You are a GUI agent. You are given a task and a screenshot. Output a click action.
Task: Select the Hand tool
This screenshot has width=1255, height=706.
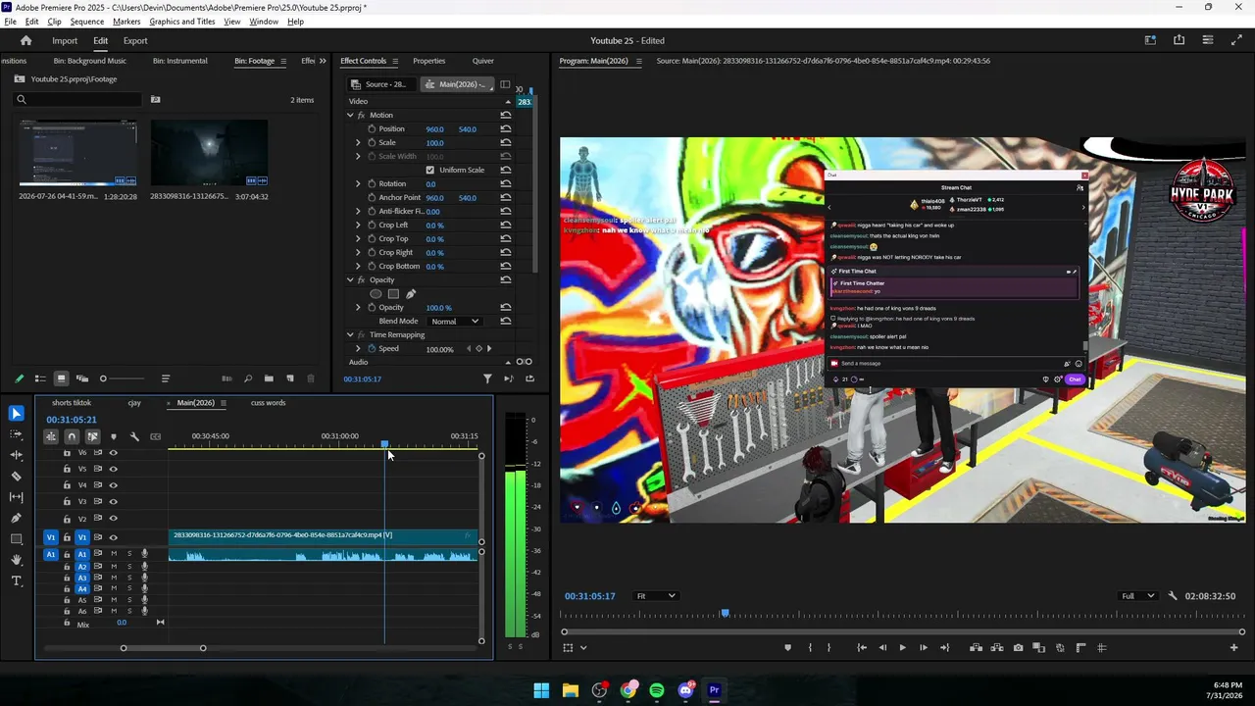pyautogui.click(x=16, y=560)
